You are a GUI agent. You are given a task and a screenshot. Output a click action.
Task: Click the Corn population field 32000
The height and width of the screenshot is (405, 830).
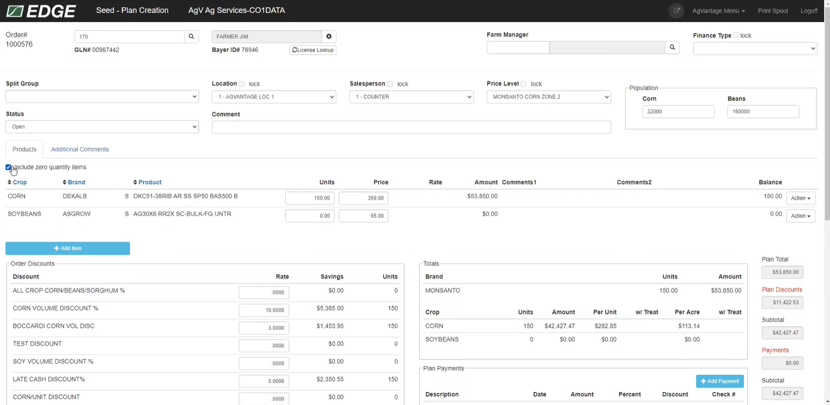pyautogui.click(x=678, y=111)
